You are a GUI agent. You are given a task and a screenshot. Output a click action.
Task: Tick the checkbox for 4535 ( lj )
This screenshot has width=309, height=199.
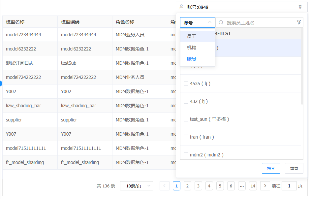pos(186,83)
